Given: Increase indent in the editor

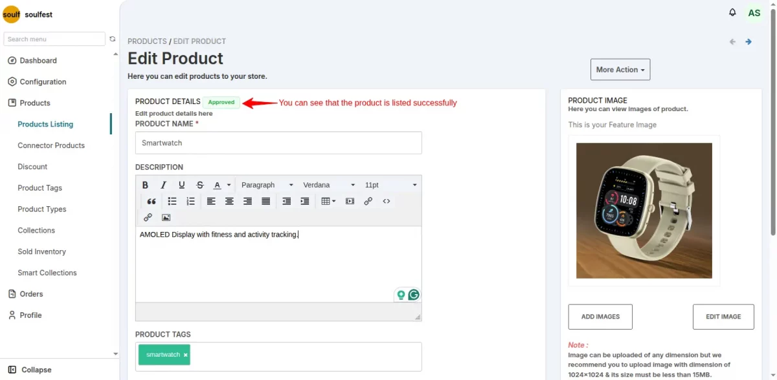Looking at the screenshot, I should (x=305, y=201).
